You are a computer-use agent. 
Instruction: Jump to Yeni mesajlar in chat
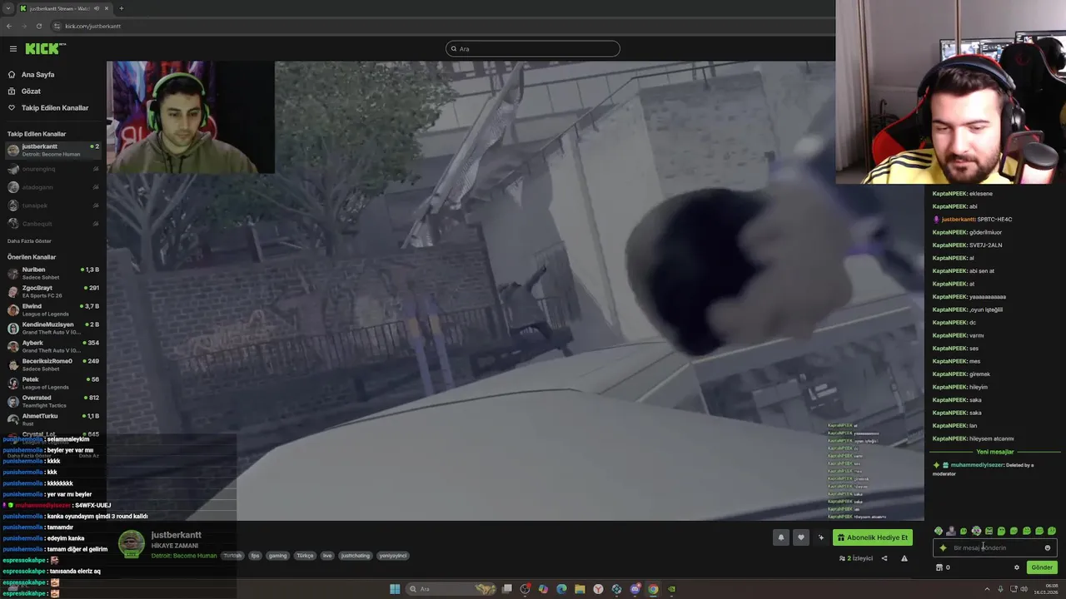pyautogui.click(x=995, y=452)
